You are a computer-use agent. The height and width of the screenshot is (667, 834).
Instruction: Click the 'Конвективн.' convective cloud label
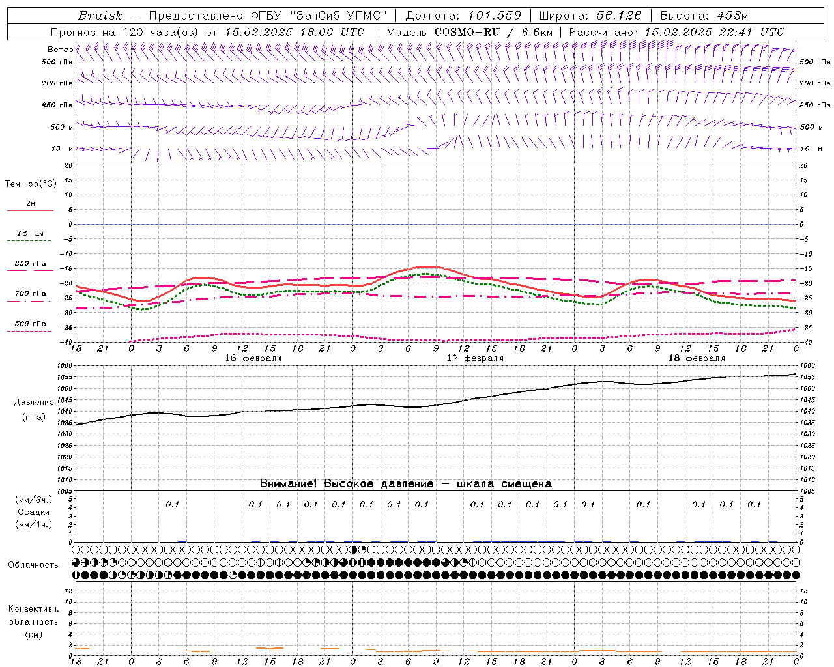point(33,609)
